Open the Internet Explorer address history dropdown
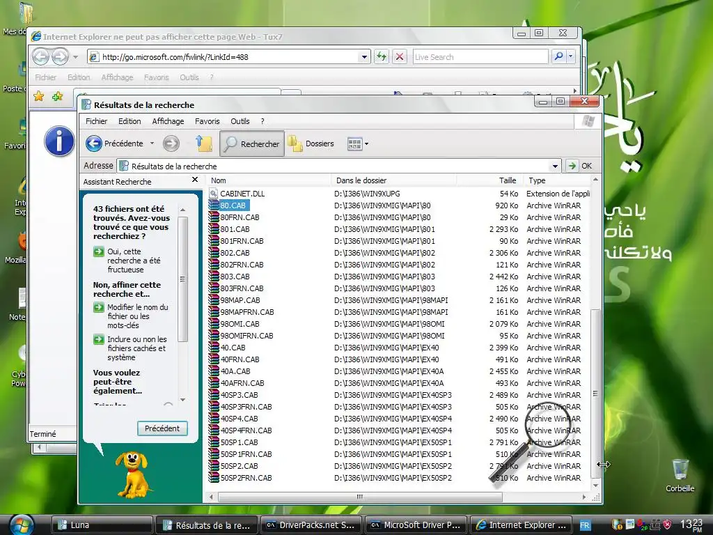This screenshot has width=713, height=535. (363, 57)
